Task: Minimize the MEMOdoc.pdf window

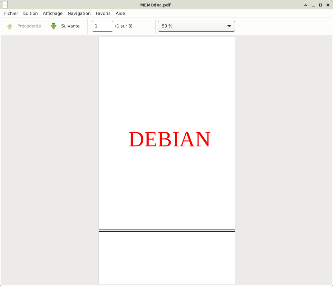Action: [313, 5]
